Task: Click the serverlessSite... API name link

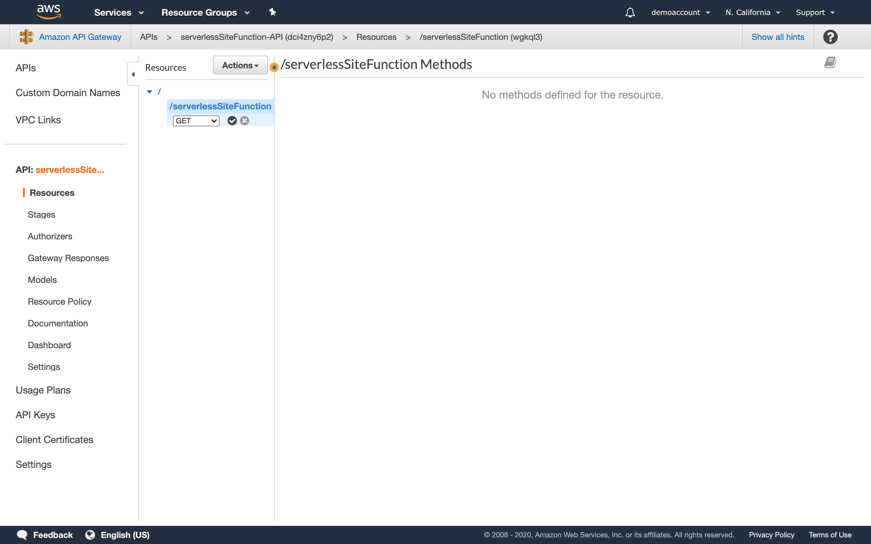Action: (70, 170)
